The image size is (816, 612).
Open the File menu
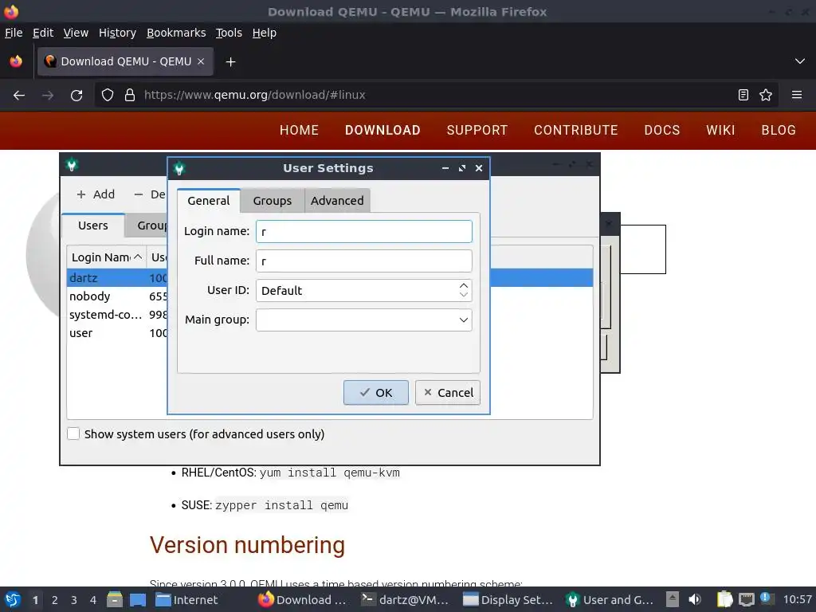[x=14, y=33]
